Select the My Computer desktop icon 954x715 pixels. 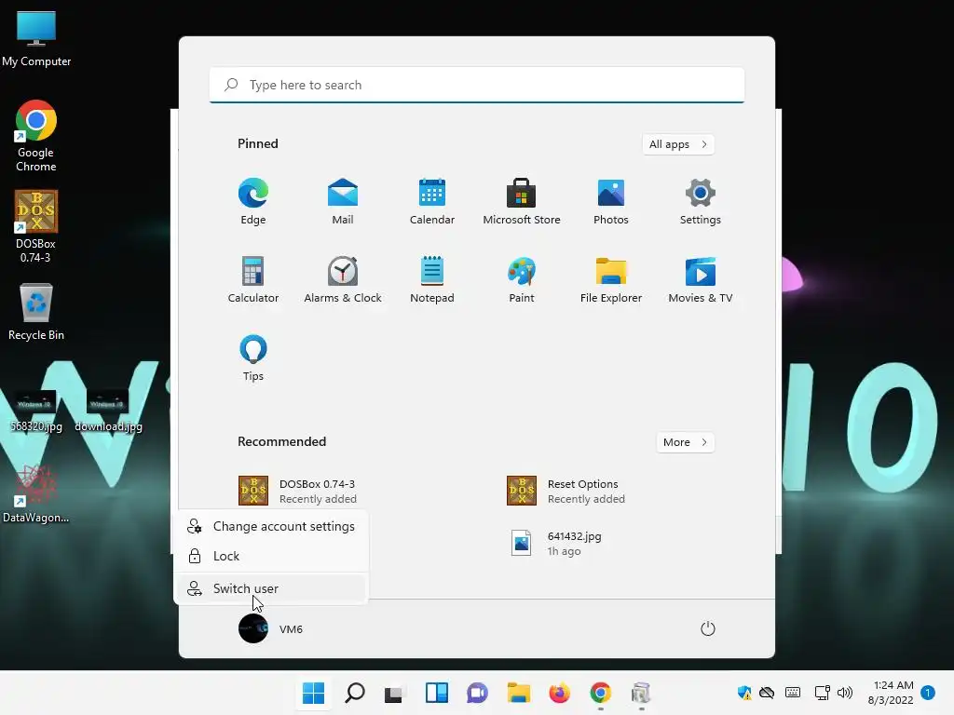point(36,37)
